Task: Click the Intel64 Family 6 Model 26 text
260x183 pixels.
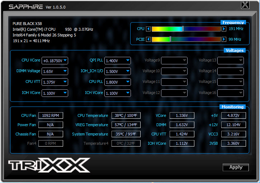Action: click(x=44, y=35)
